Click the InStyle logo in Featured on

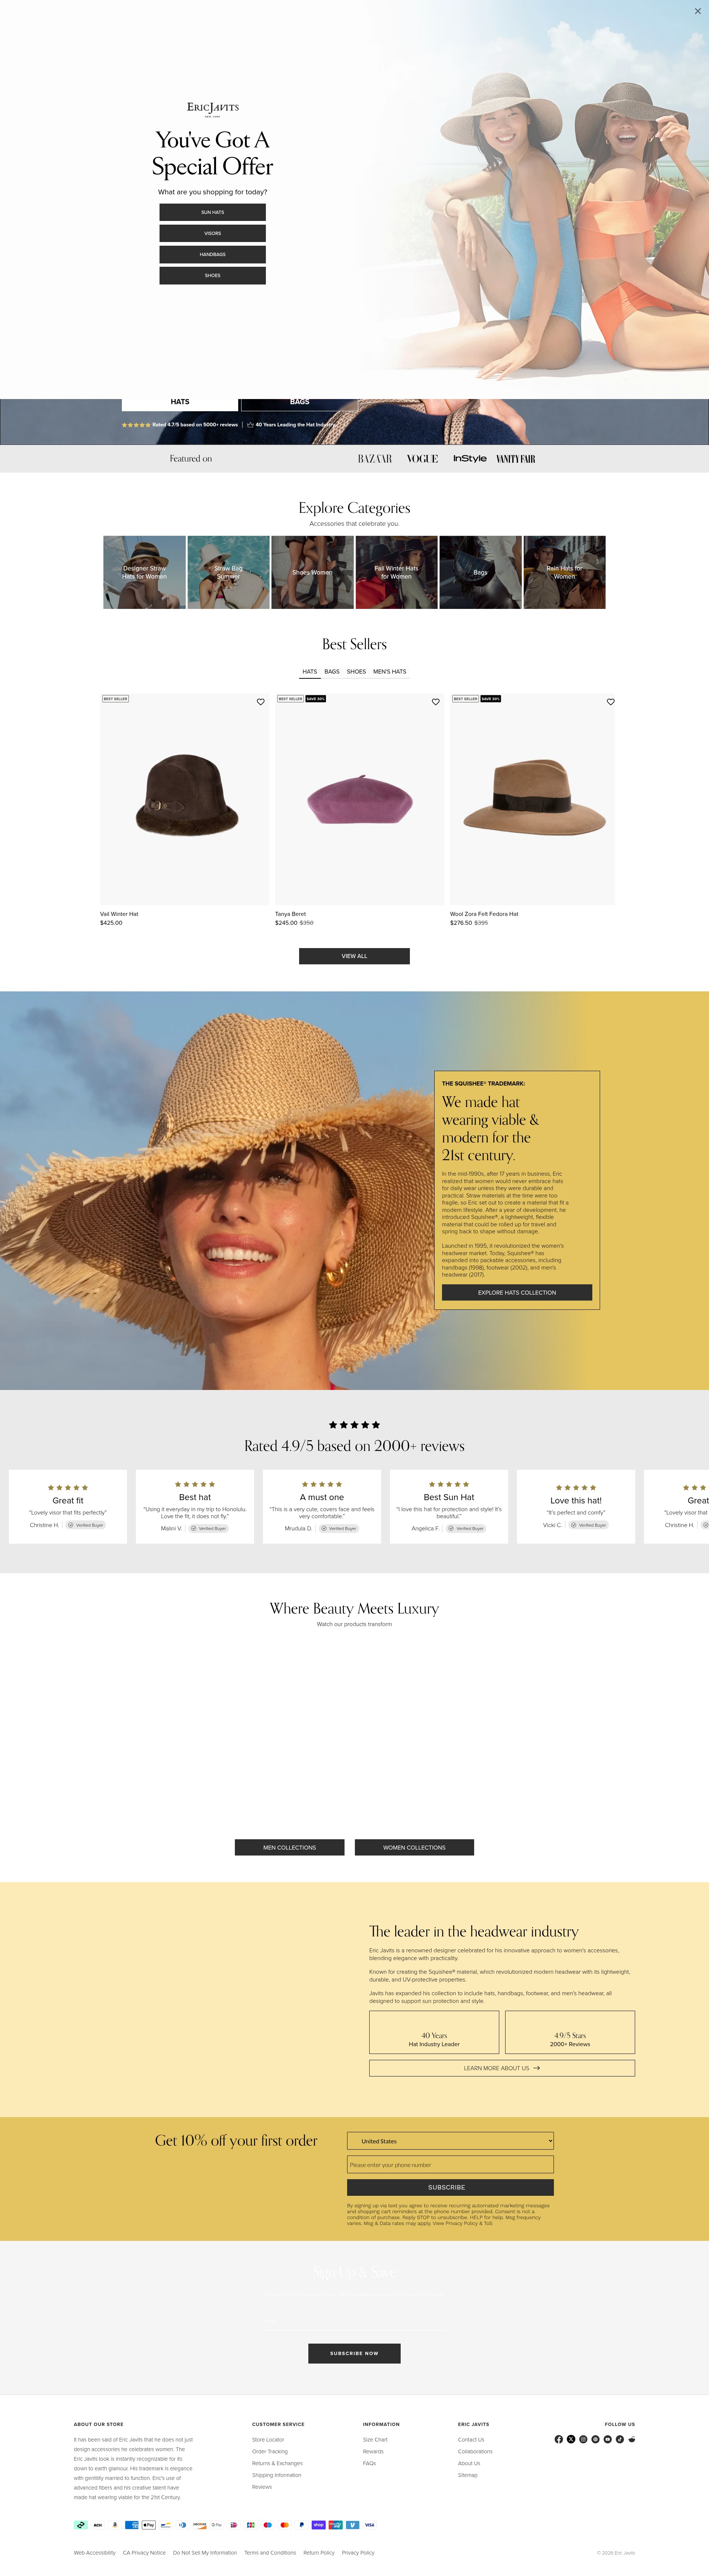(470, 459)
